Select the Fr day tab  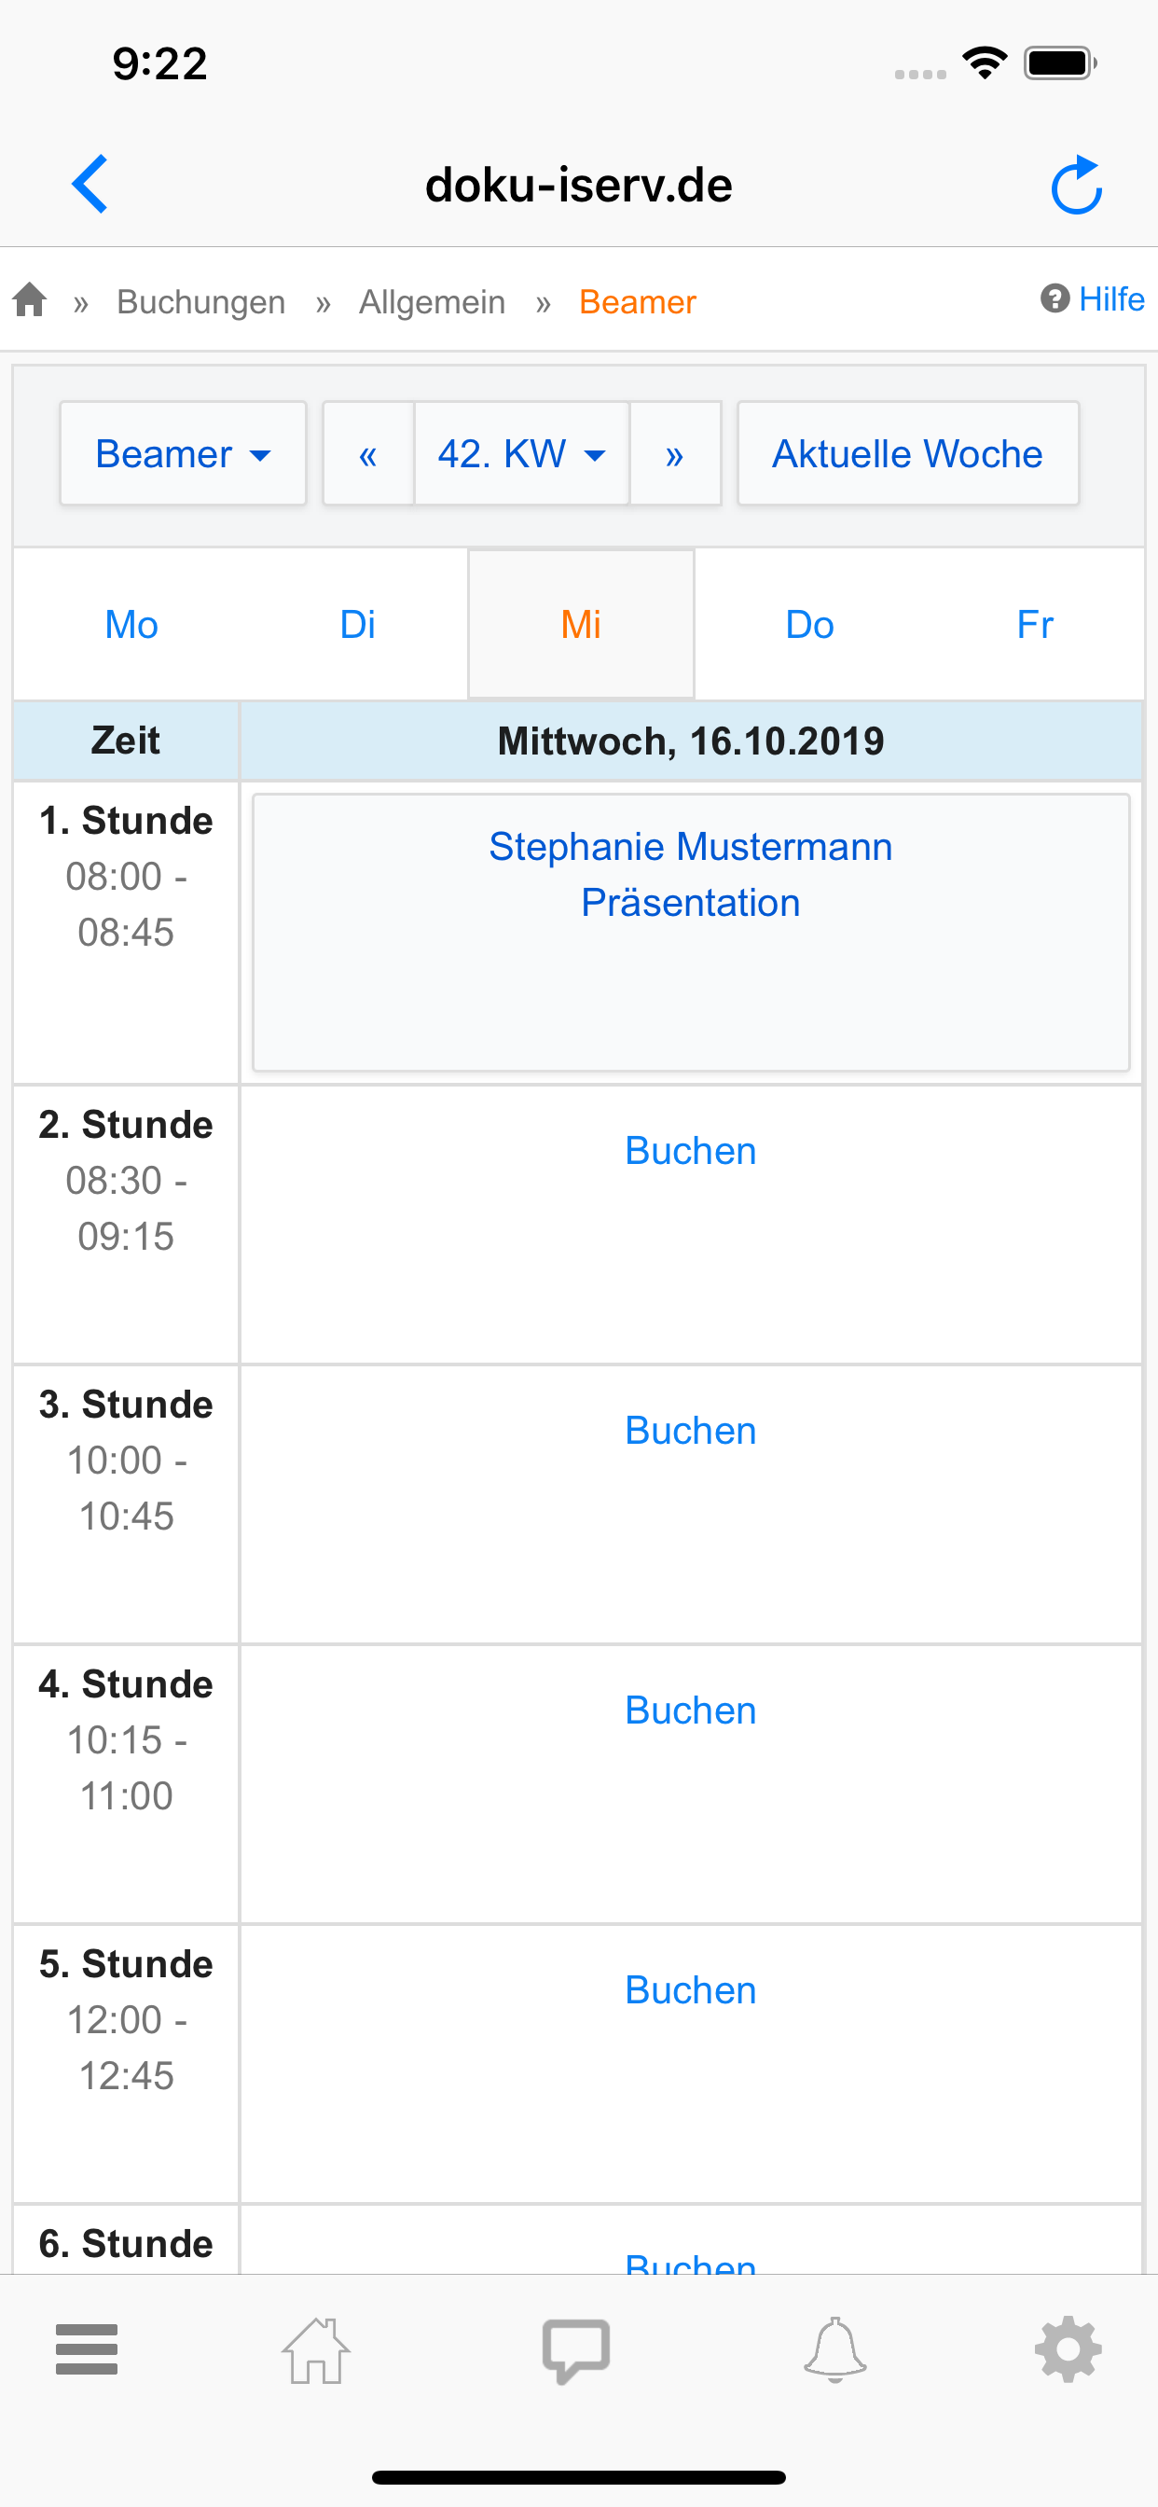point(1034,624)
